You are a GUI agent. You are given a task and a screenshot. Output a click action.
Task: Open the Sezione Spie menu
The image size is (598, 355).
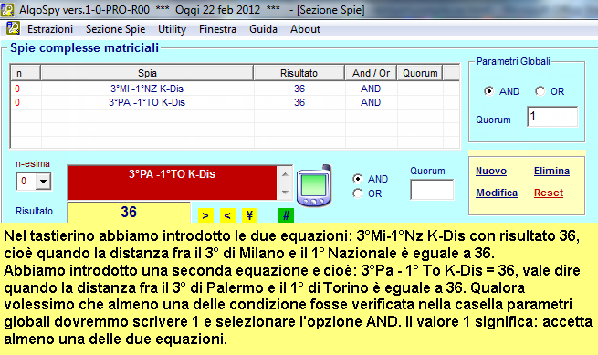(116, 29)
